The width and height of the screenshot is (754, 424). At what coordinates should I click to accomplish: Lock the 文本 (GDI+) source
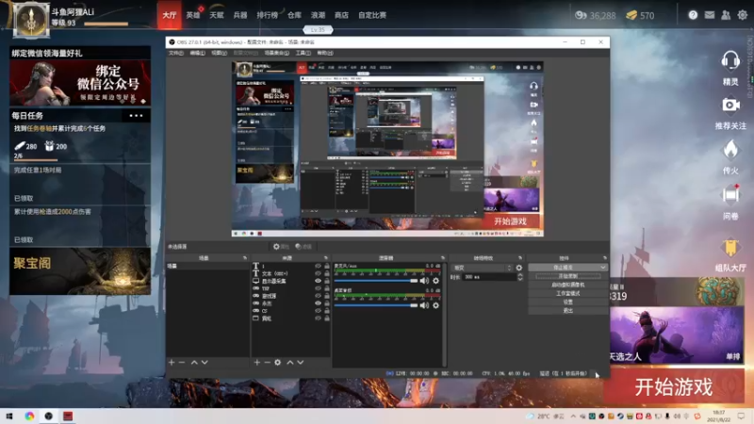[x=327, y=273]
